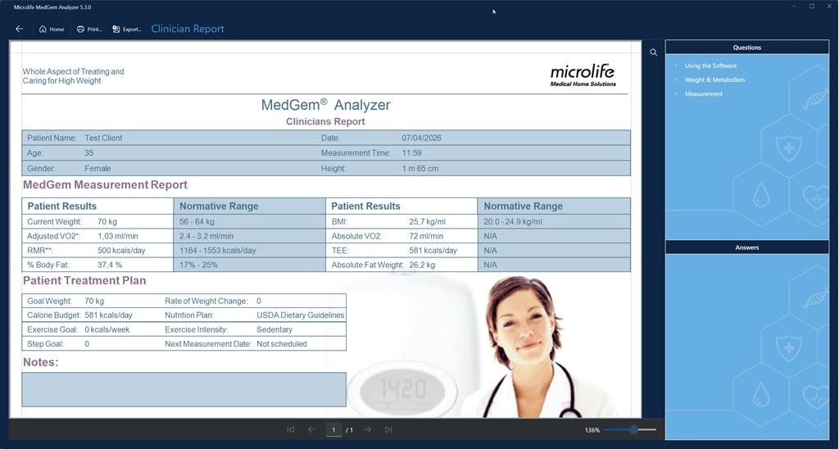This screenshot has width=839, height=449.
Task: Click the Notes text area
Action: point(184,389)
